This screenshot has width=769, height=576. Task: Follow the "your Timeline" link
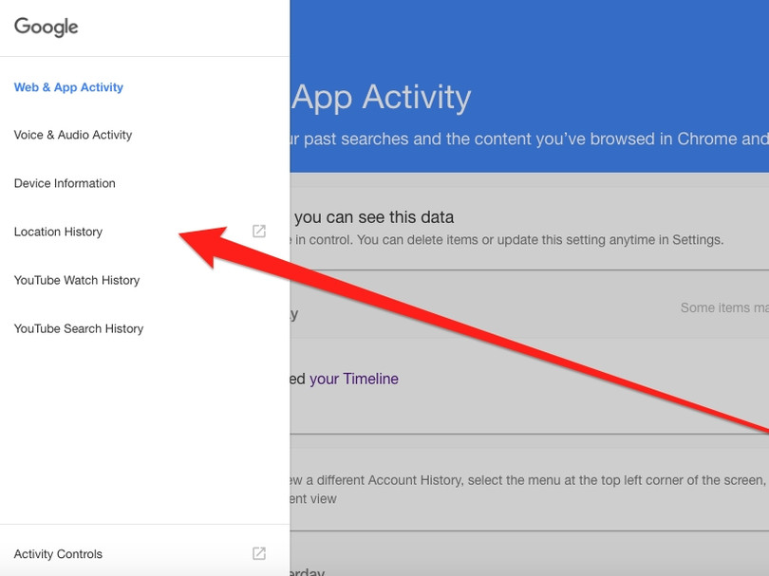353,379
